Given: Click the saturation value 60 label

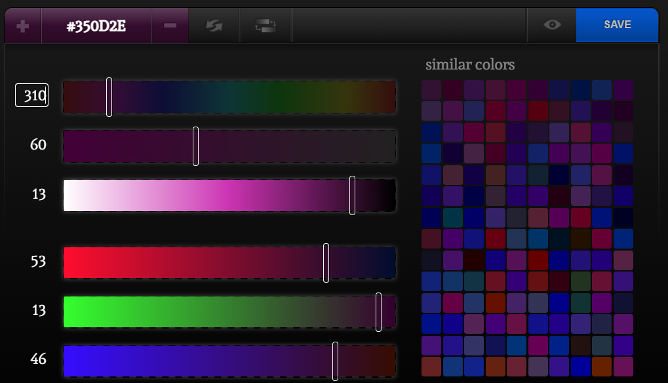Looking at the screenshot, I should [x=38, y=145].
